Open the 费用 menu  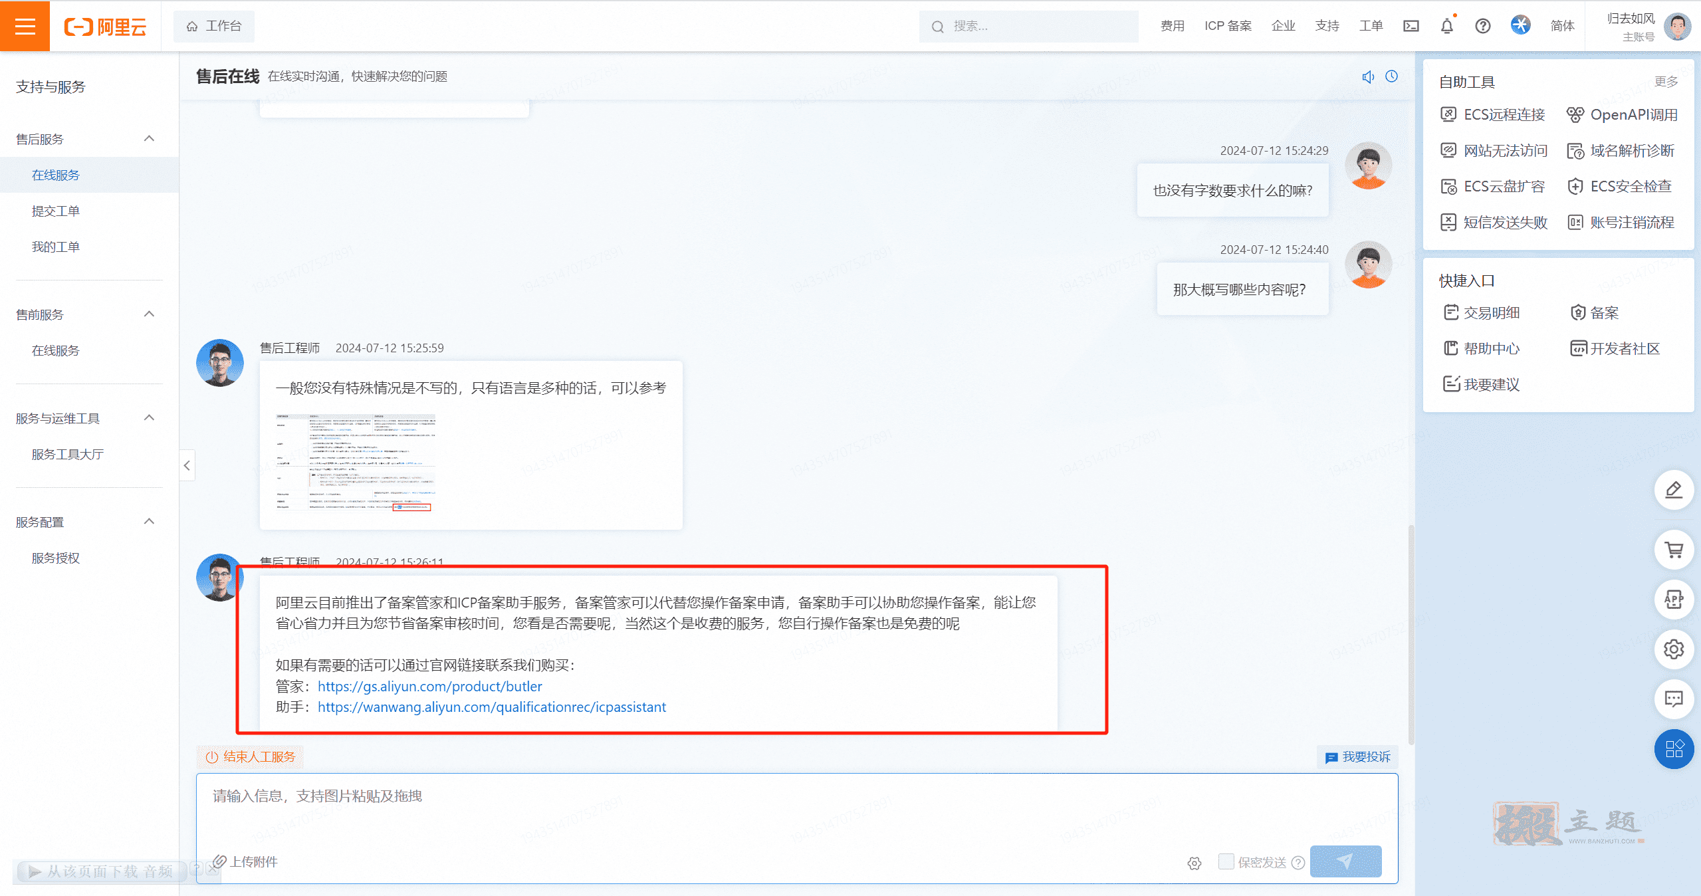click(x=1172, y=26)
